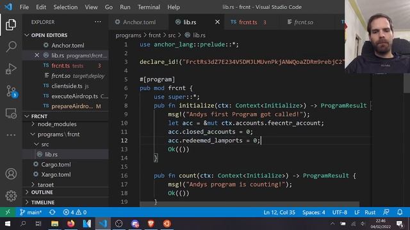
Task: Open the Accounts menu
Action: (11, 174)
